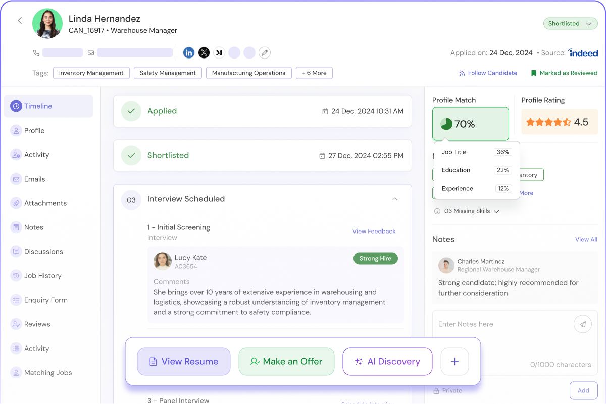The width and height of the screenshot is (606, 404).
Task: Click the plus icon in action bar
Action: (454, 362)
